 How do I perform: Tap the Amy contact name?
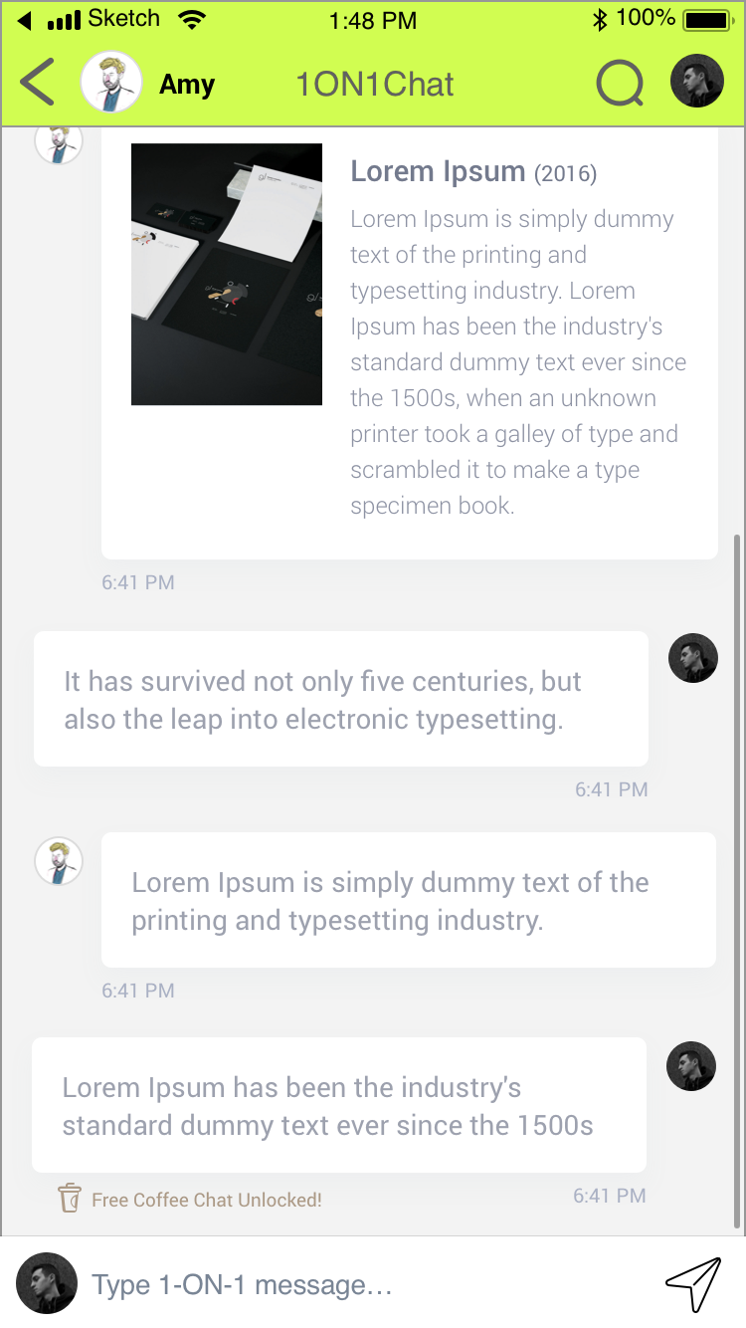(x=187, y=85)
